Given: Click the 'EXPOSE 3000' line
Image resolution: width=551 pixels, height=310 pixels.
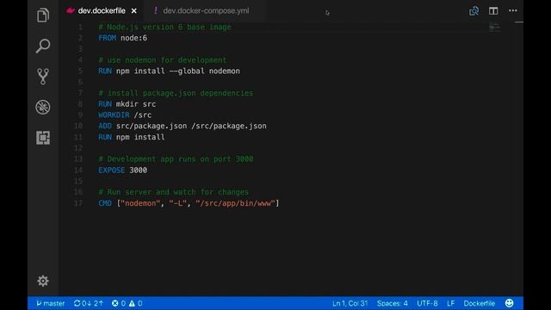Looking at the screenshot, I should 122,170.
